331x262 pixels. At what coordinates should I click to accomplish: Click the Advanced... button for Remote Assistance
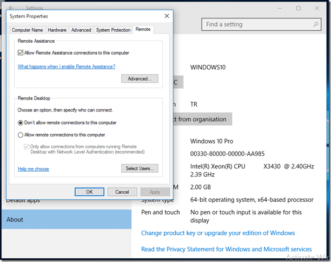pos(140,79)
